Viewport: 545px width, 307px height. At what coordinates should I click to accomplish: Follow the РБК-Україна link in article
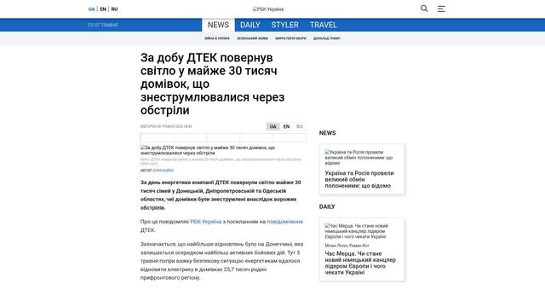206,222
